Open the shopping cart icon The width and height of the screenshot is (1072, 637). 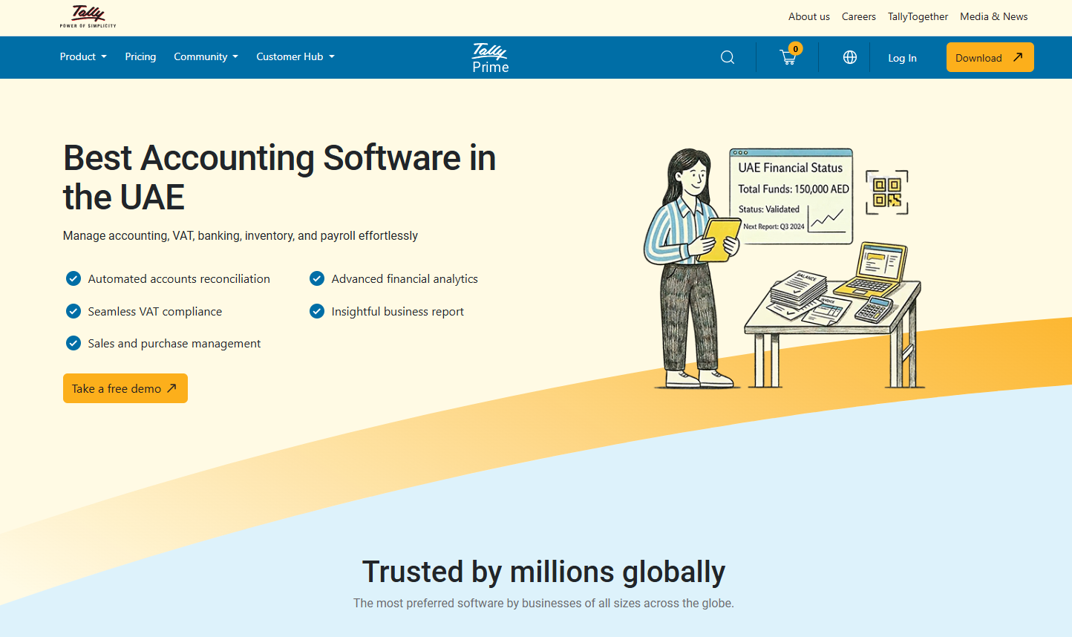pyautogui.click(x=788, y=58)
